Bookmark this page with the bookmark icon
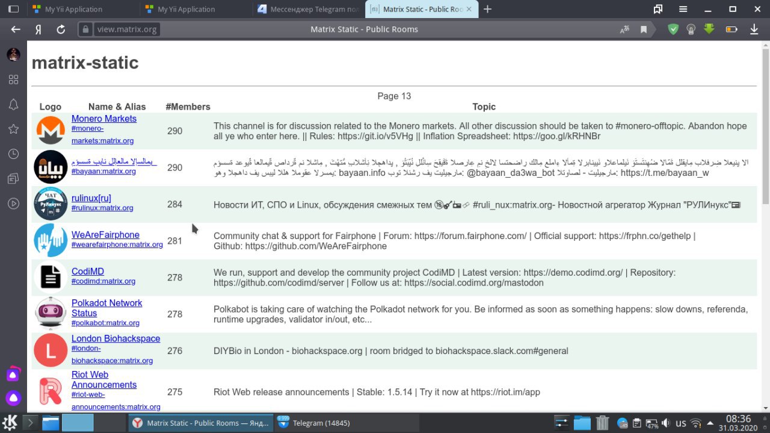The image size is (770, 433). [x=644, y=29]
